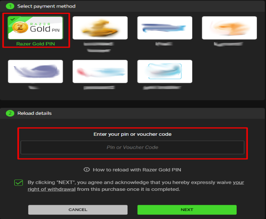
Task: Open How to reload with Razer Gold PIN
Action: [x=137, y=170]
